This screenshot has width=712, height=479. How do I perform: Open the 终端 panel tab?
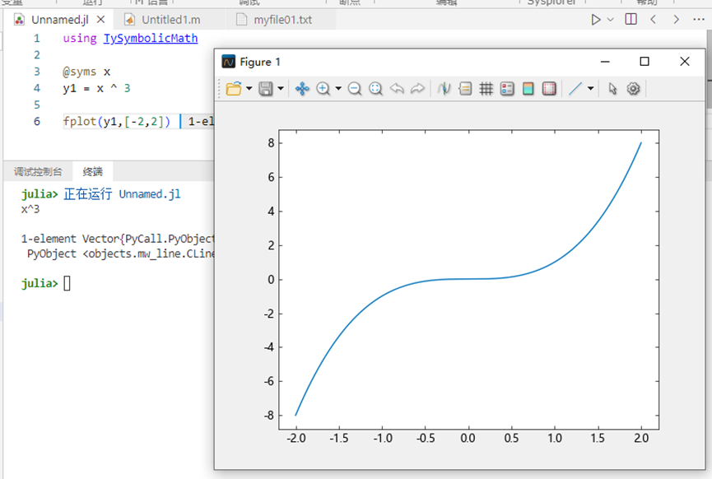93,172
